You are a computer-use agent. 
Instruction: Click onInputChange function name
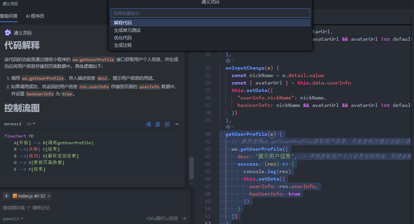(x=245, y=68)
